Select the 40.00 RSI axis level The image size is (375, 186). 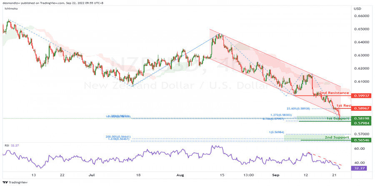[x=359, y=163]
